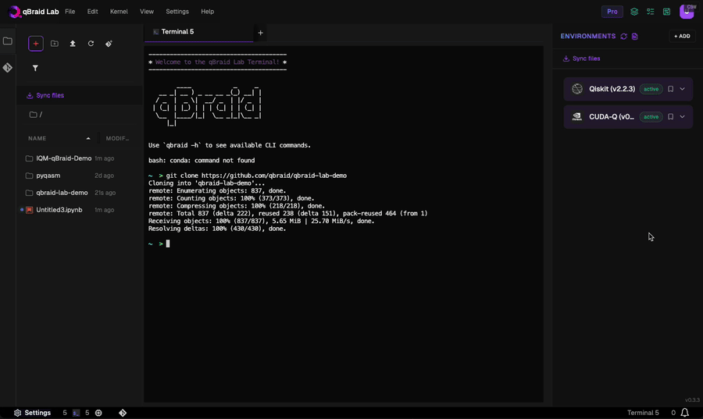Open the File menu
Viewport: 703px width, 419px height.
70,12
